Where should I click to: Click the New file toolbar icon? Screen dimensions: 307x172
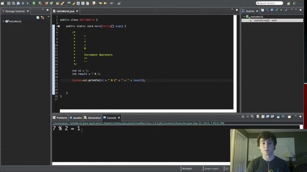click(2, 3)
